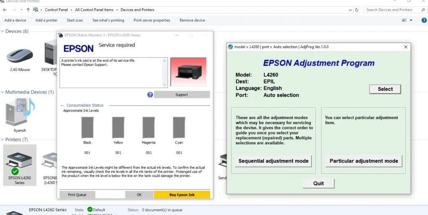Click See what's printing command
Image resolution: width=428 pixels, height=215 pixels.
[x=108, y=20]
